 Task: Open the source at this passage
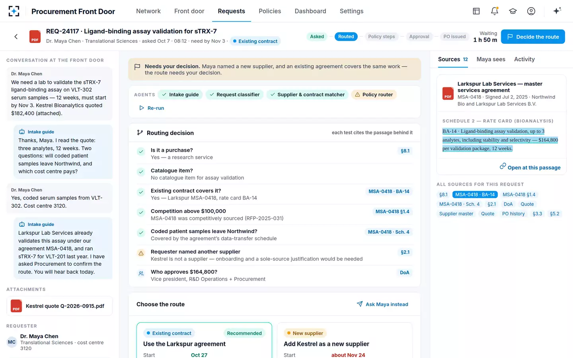click(530, 167)
